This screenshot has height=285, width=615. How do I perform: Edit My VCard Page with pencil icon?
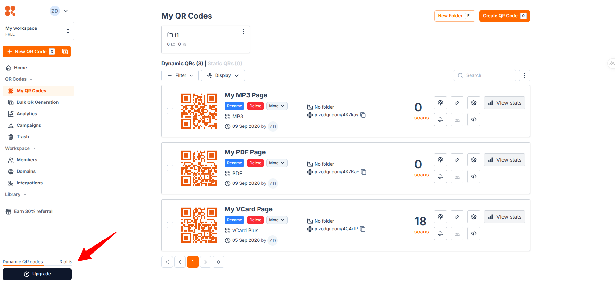click(457, 217)
